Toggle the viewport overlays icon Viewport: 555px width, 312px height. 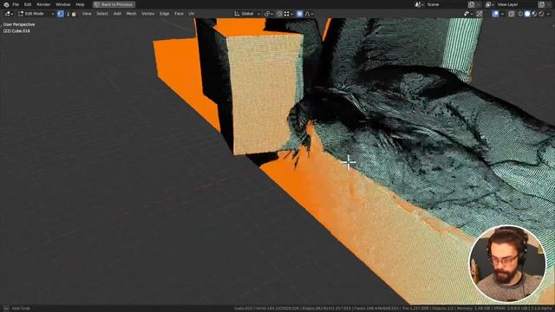[495, 14]
